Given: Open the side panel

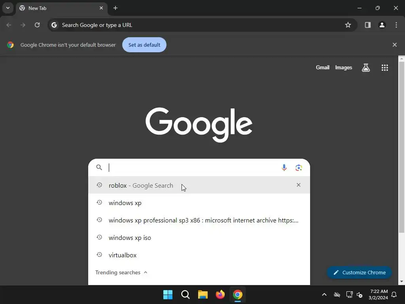Looking at the screenshot, I should [368, 25].
